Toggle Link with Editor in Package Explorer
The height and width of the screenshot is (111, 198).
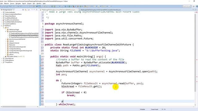coord(26,10)
